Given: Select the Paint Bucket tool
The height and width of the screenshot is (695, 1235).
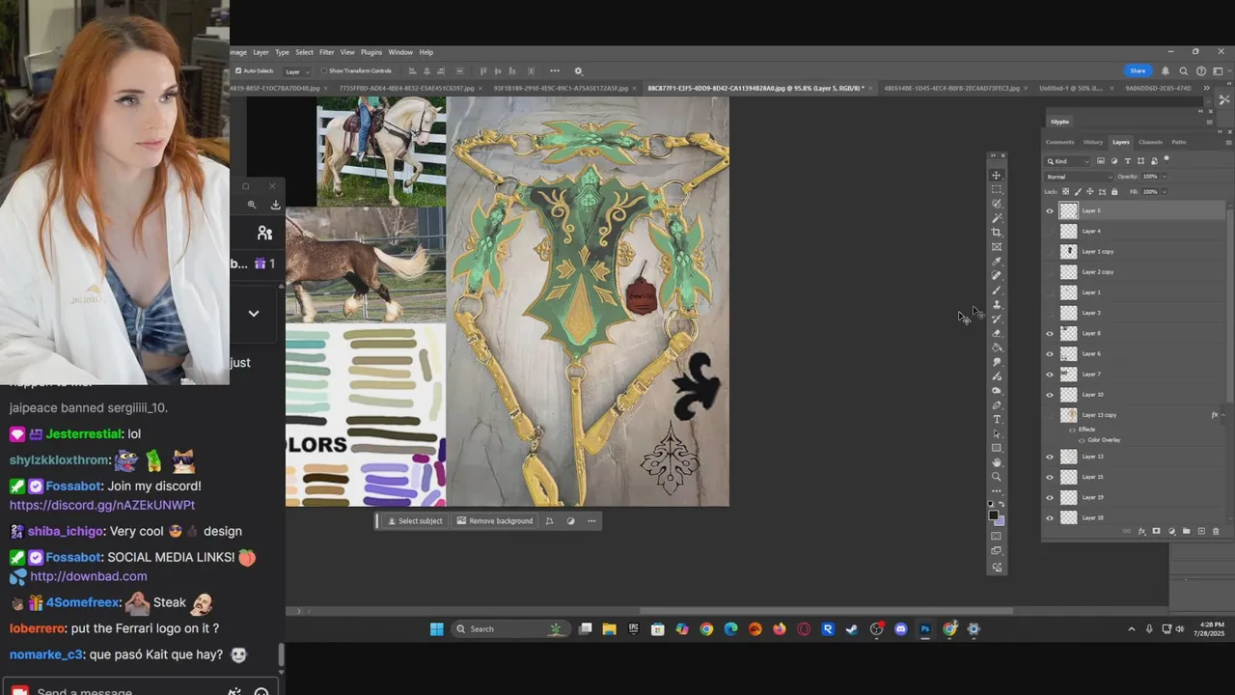Looking at the screenshot, I should click(x=997, y=347).
